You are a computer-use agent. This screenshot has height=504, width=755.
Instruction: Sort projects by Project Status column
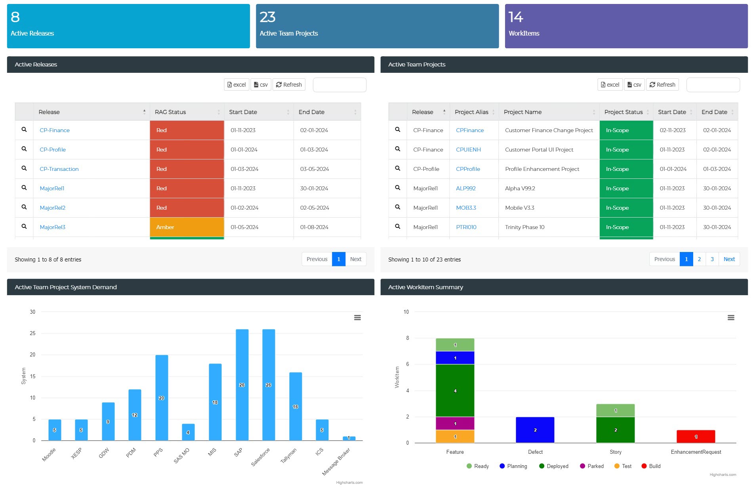[x=626, y=112]
